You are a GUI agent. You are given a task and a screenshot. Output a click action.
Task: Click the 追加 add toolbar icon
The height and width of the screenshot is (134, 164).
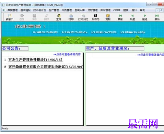[22, 17]
